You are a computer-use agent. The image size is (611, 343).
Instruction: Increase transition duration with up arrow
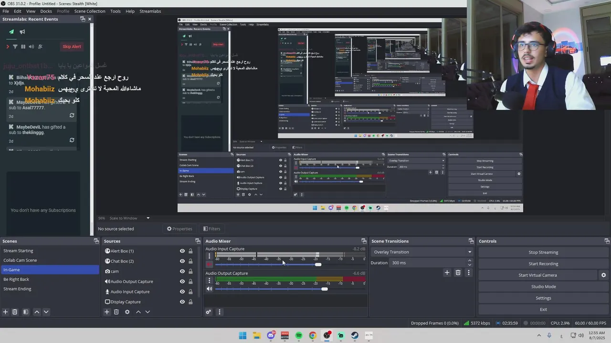point(470,261)
